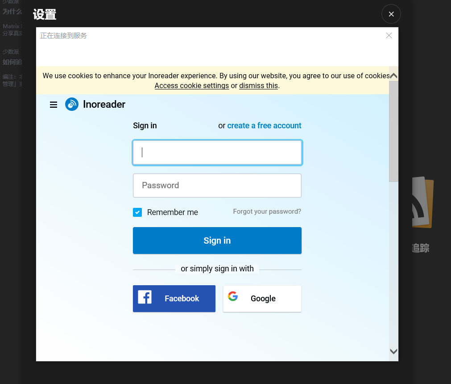The image size is (451, 384).
Task: Click into the Password field
Action: pyautogui.click(x=217, y=186)
